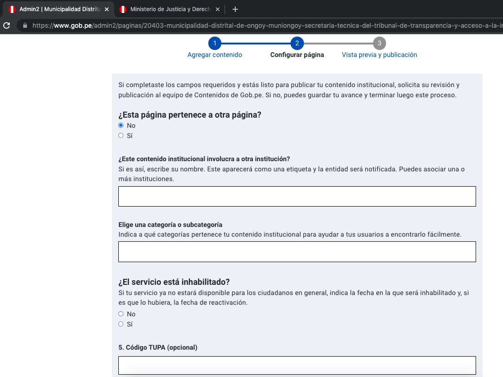
Task: Choose No for servicio inhabilitado
Action: [x=121, y=314]
